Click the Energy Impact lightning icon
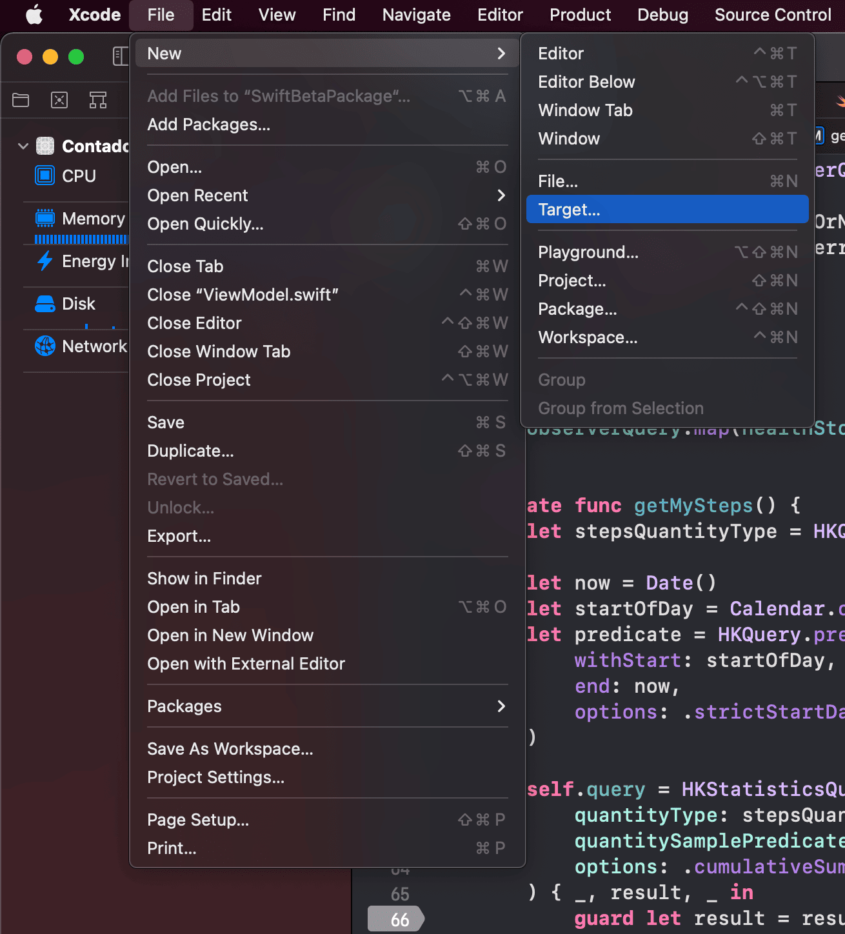 [x=45, y=261]
